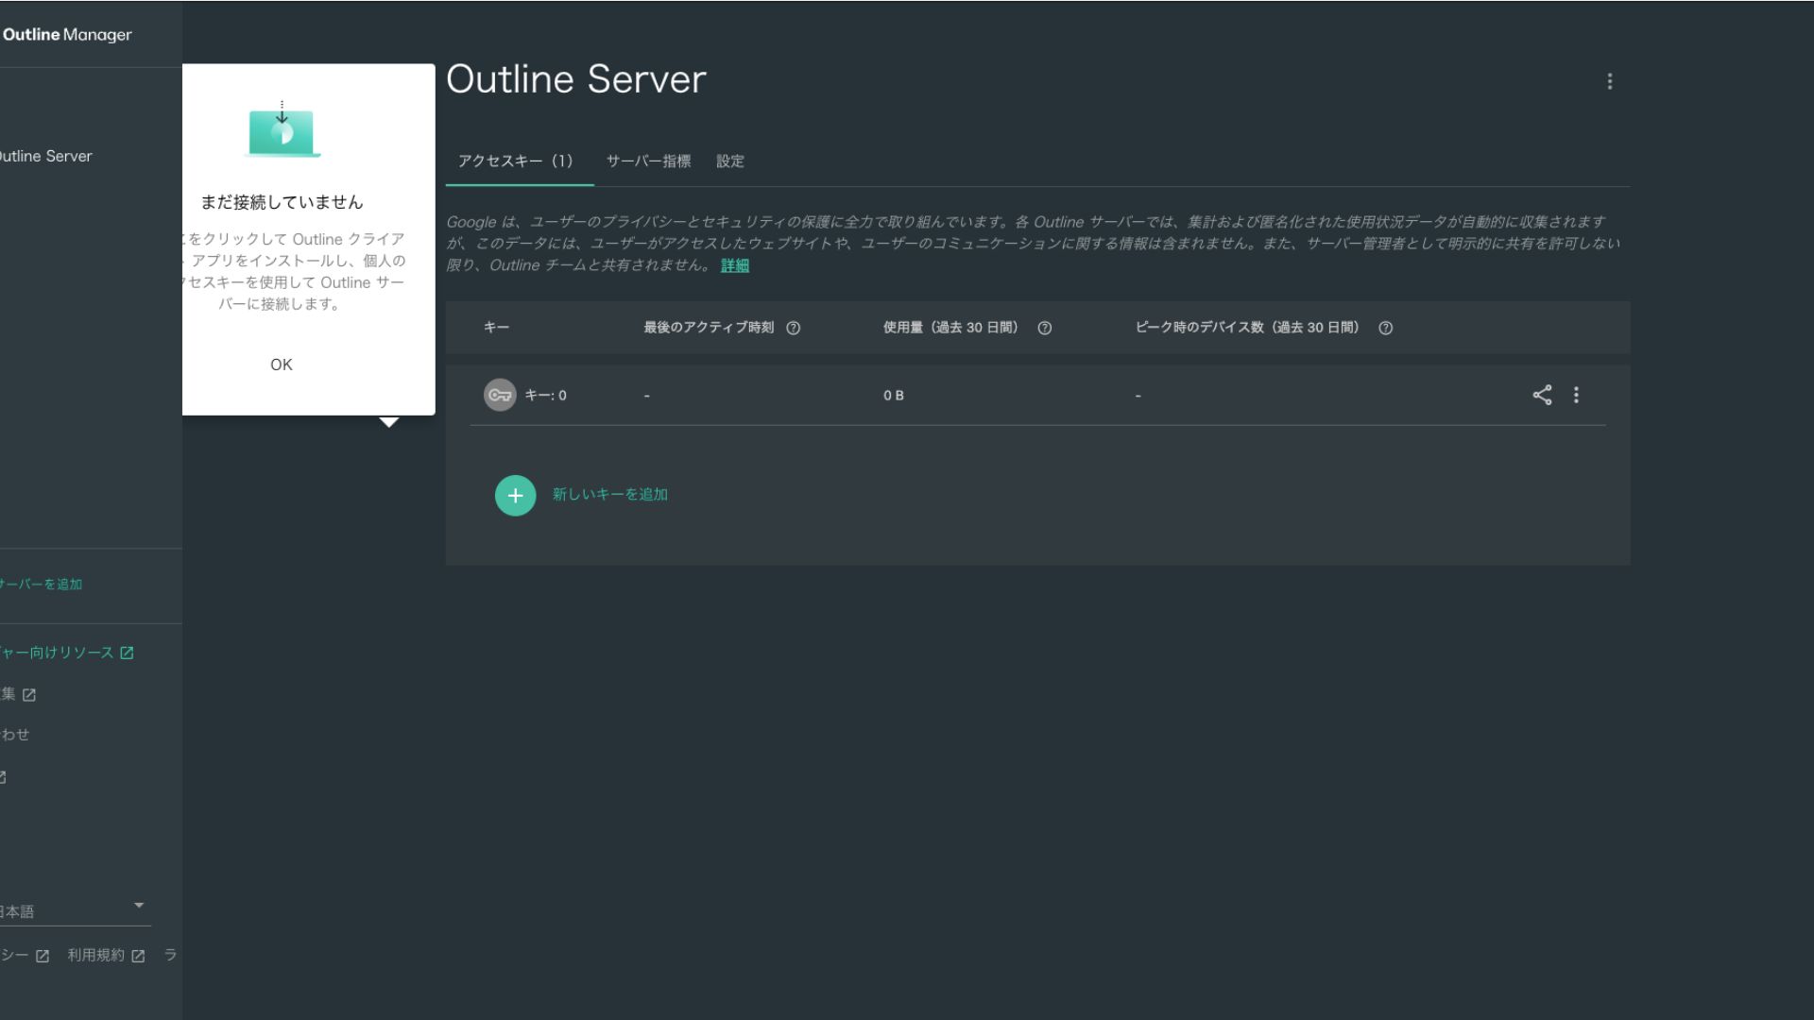Expand the 日本語 language dropdown

click(74, 910)
